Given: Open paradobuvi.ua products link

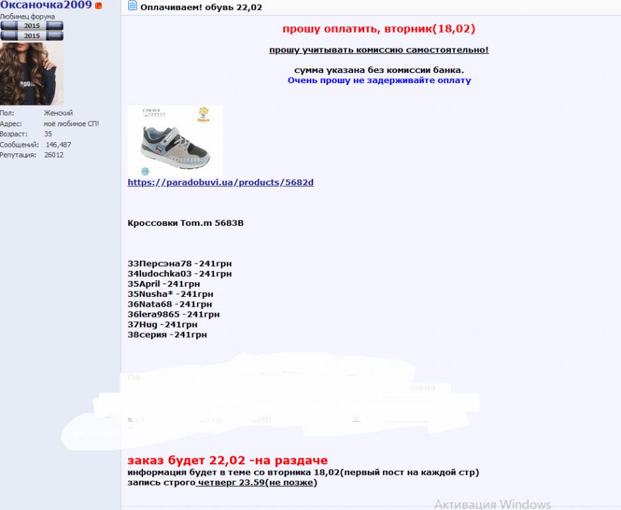Looking at the screenshot, I should tap(221, 183).
